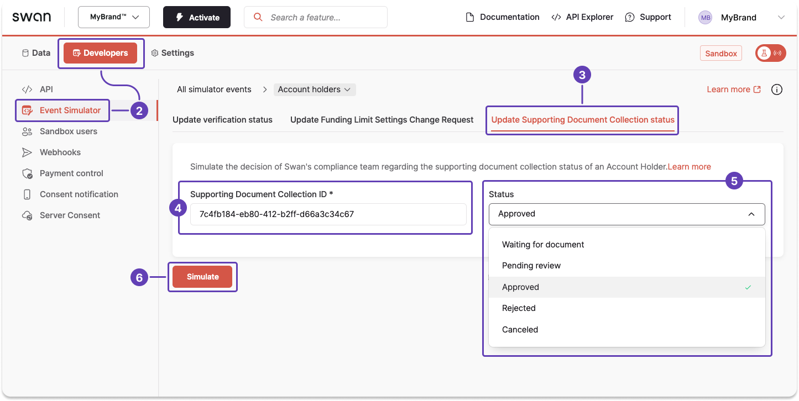Select Rejected in the Status list
This screenshot has width=799, height=401.
point(519,308)
